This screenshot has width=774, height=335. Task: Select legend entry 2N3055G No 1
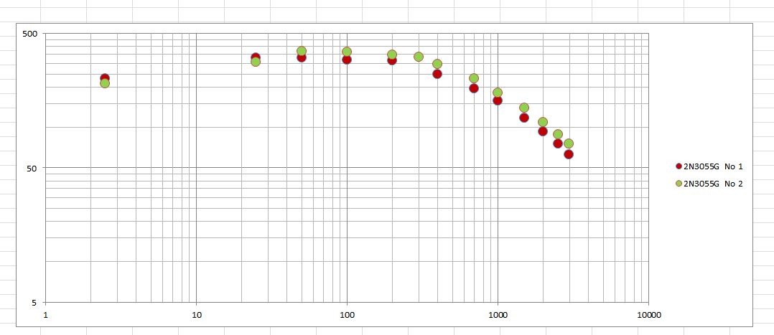(709, 166)
